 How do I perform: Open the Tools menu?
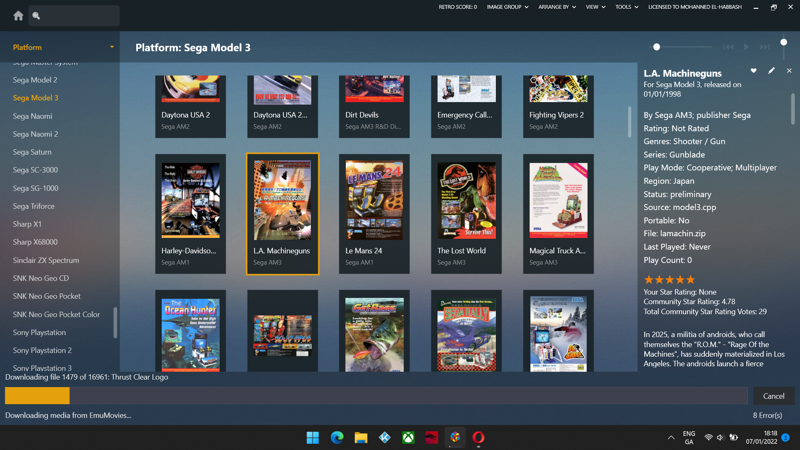(x=627, y=7)
